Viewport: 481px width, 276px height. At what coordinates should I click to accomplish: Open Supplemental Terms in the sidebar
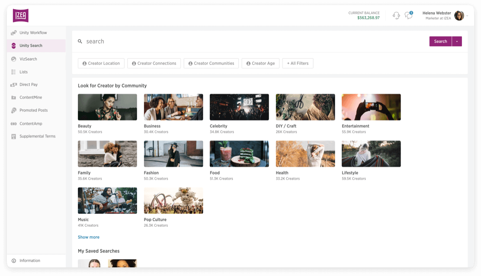(37, 136)
